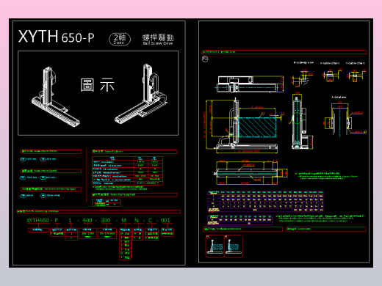Select the P1 combination direction thumbnail
Image resolution: width=382 pixels, height=286 pixels.
[215, 246]
